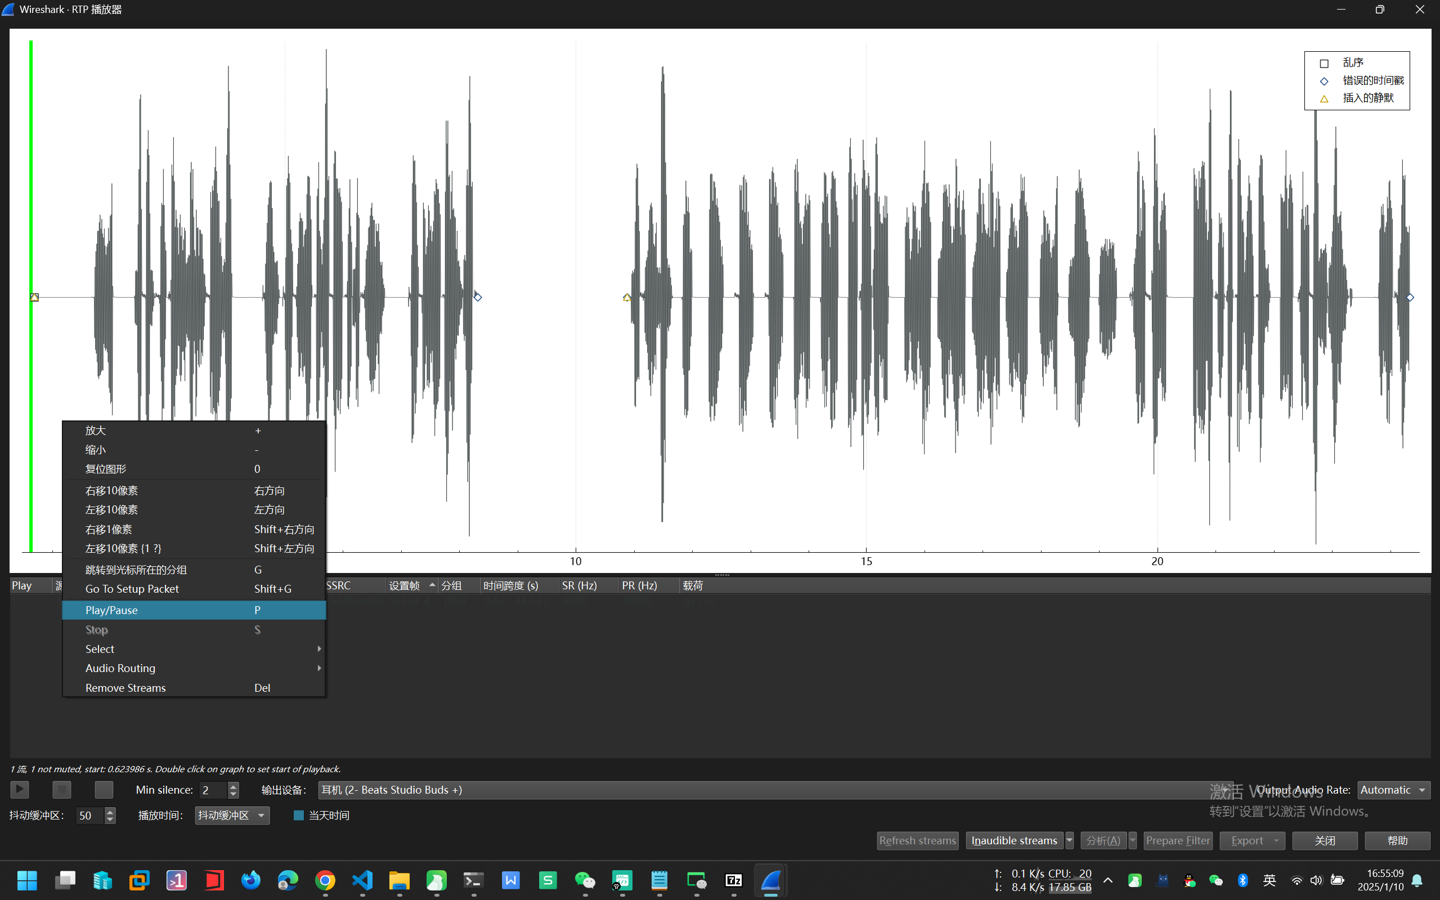Click the Bluetooth tray icon

[1242, 880]
